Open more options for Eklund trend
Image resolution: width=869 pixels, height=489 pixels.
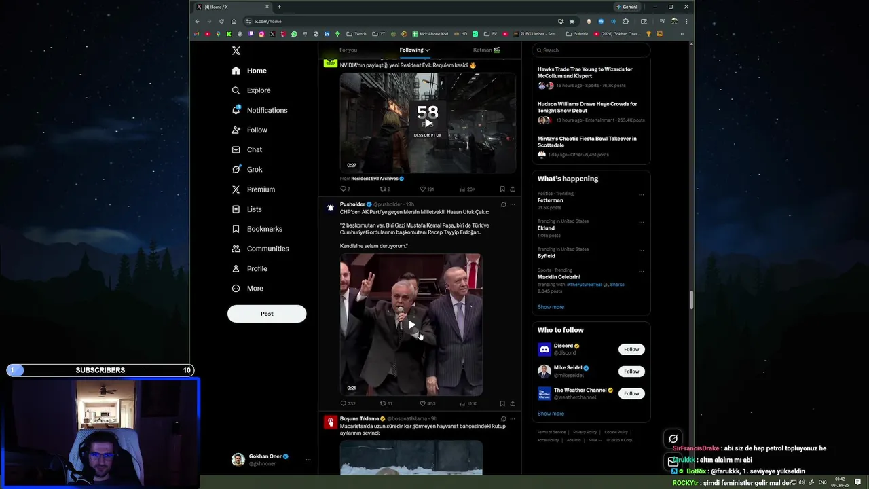pos(642,223)
